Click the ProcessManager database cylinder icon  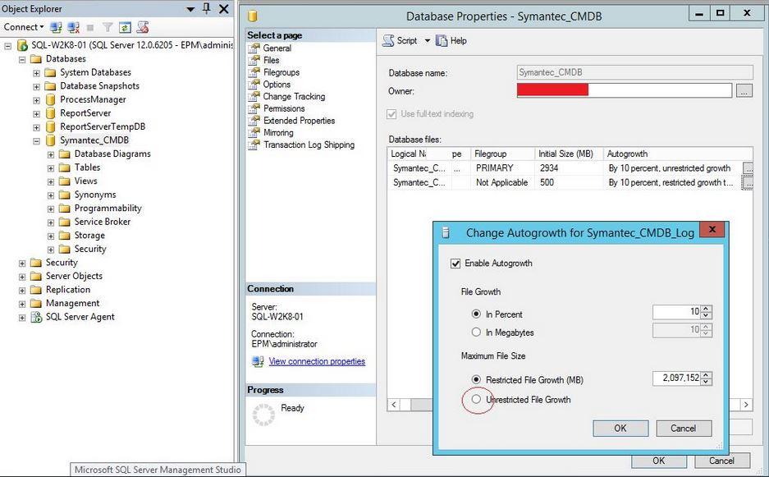[x=50, y=99]
